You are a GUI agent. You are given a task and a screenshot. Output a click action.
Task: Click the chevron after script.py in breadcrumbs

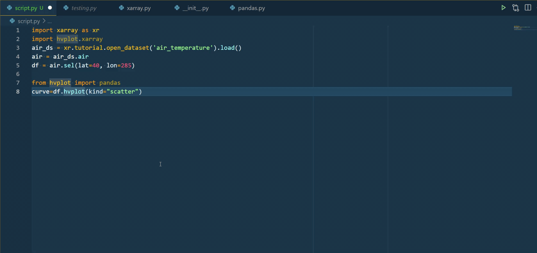(44, 21)
